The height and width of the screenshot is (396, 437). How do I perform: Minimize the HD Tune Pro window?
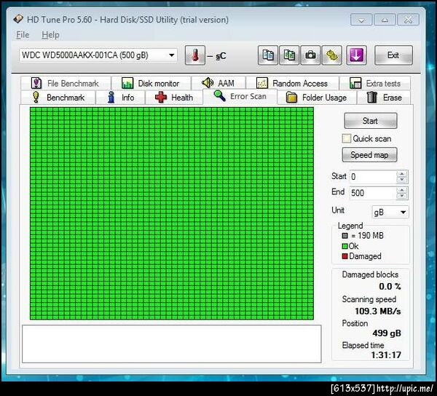(361, 20)
